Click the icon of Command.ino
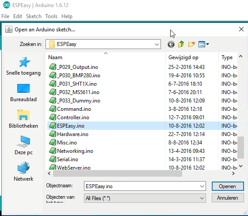248x216 pixels. coord(53,109)
